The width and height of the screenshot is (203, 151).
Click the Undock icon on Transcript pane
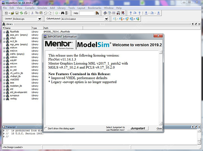pos(195,126)
